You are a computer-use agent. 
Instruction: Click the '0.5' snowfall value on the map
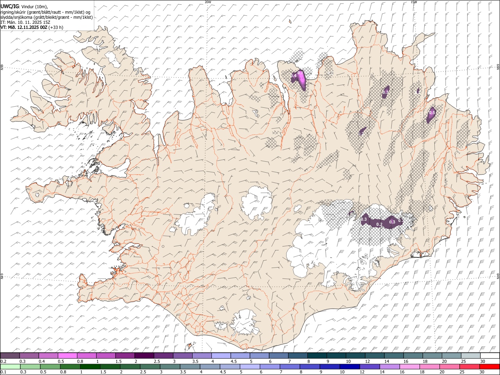432,112
